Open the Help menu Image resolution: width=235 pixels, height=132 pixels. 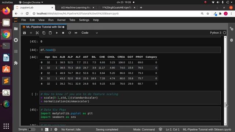tap(96, 20)
